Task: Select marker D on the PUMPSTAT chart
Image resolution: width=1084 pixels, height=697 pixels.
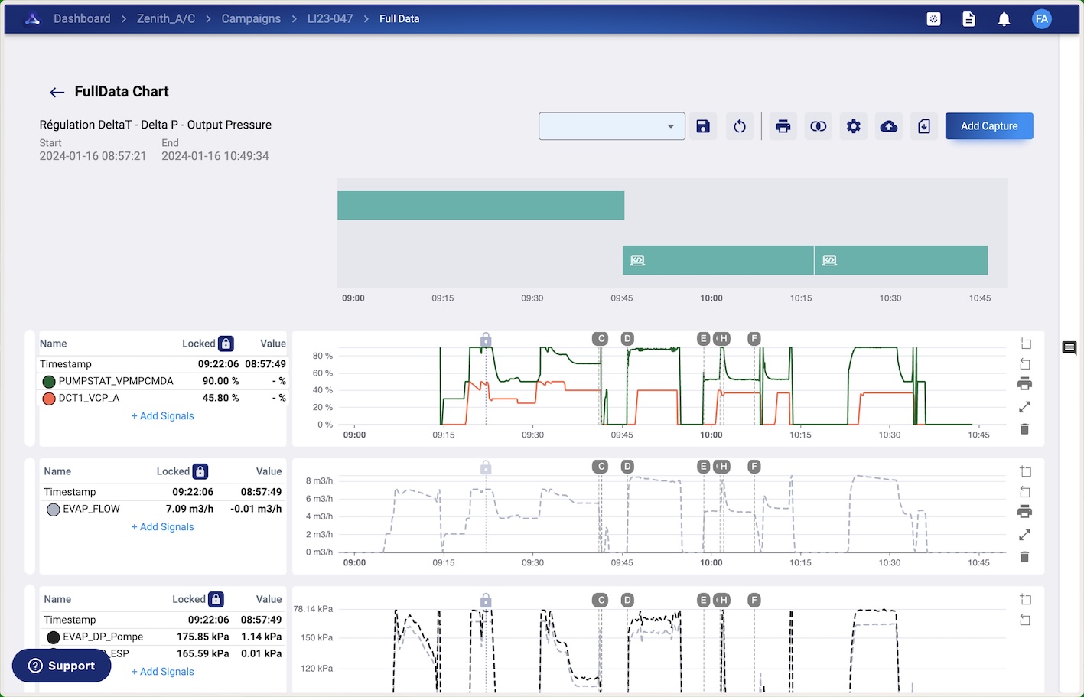Action: tap(627, 338)
